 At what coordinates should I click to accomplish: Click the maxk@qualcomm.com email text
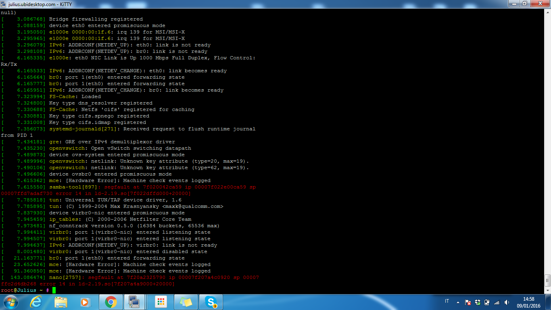(193, 206)
